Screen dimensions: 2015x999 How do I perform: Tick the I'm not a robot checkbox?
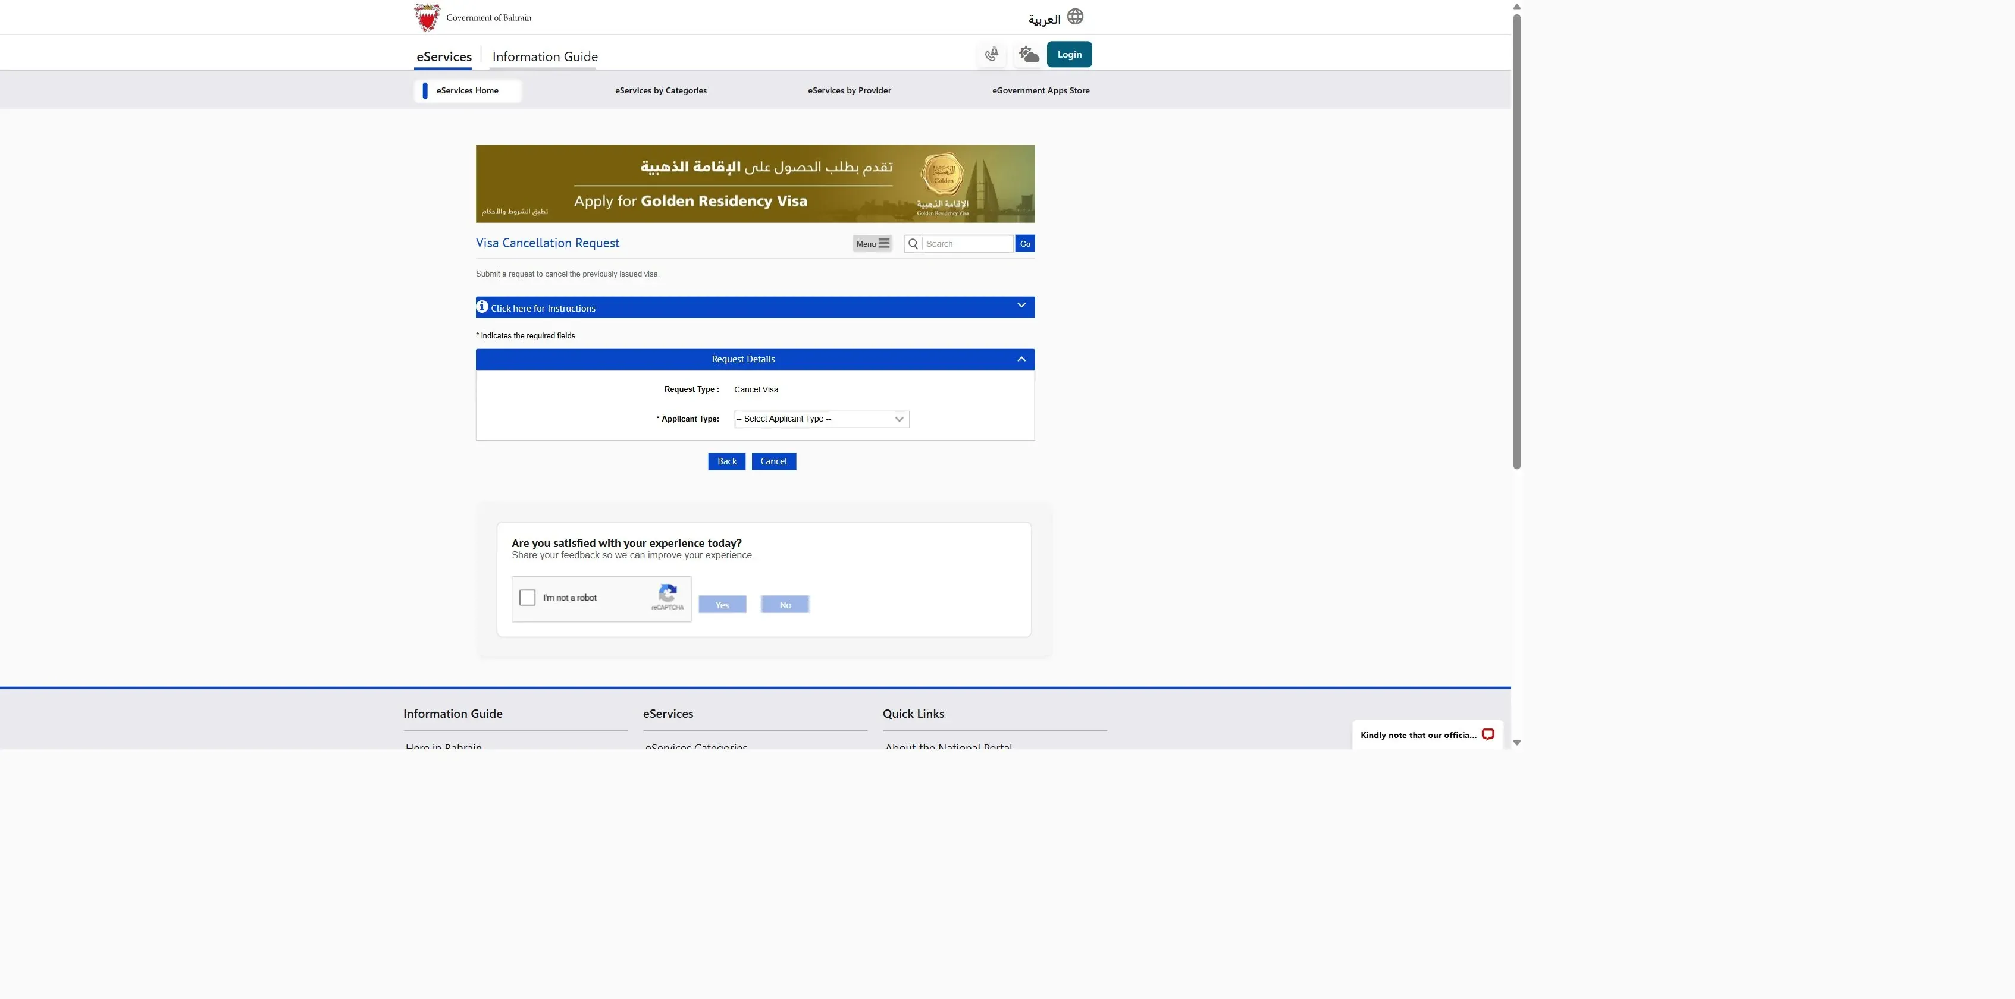coord(528,598)
